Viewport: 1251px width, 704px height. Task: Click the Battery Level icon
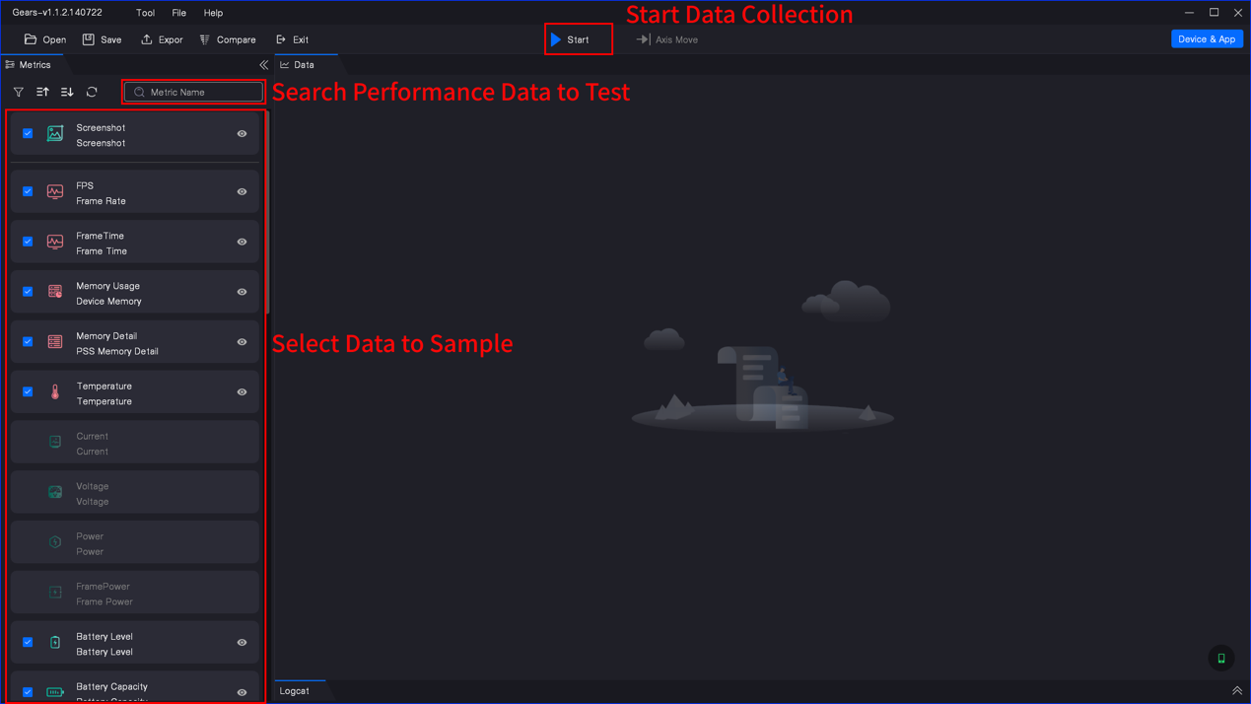(x=55, y=643)
